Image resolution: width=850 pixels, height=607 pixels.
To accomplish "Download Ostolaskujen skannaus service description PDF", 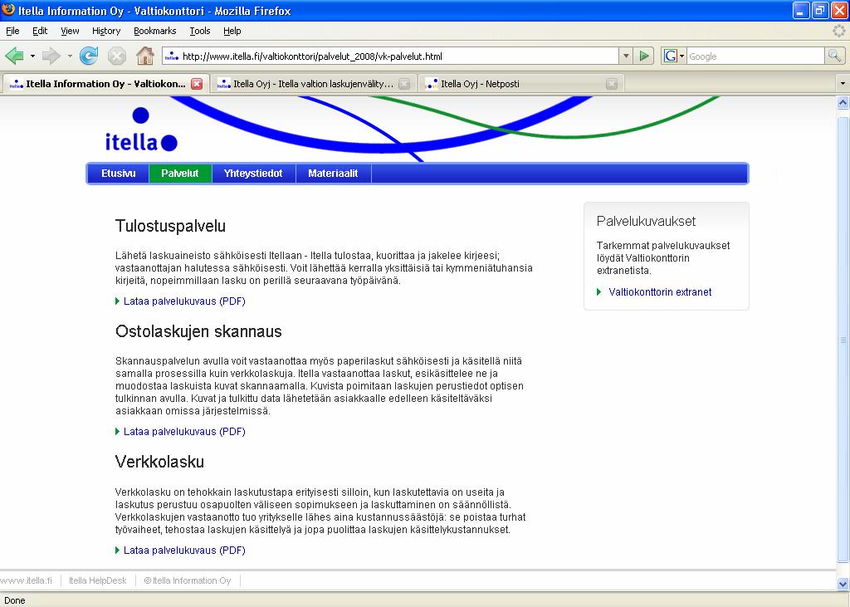I will click(184, 431).
